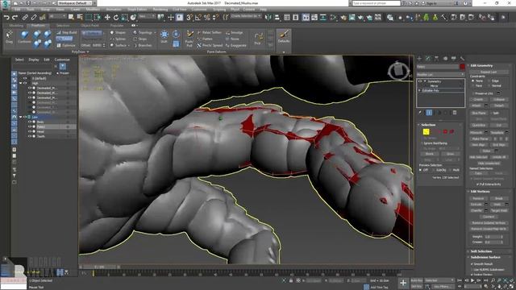Open the Hierarchy tab in command panel
Viewport: 516px width, 290px height.
(436, 58)
